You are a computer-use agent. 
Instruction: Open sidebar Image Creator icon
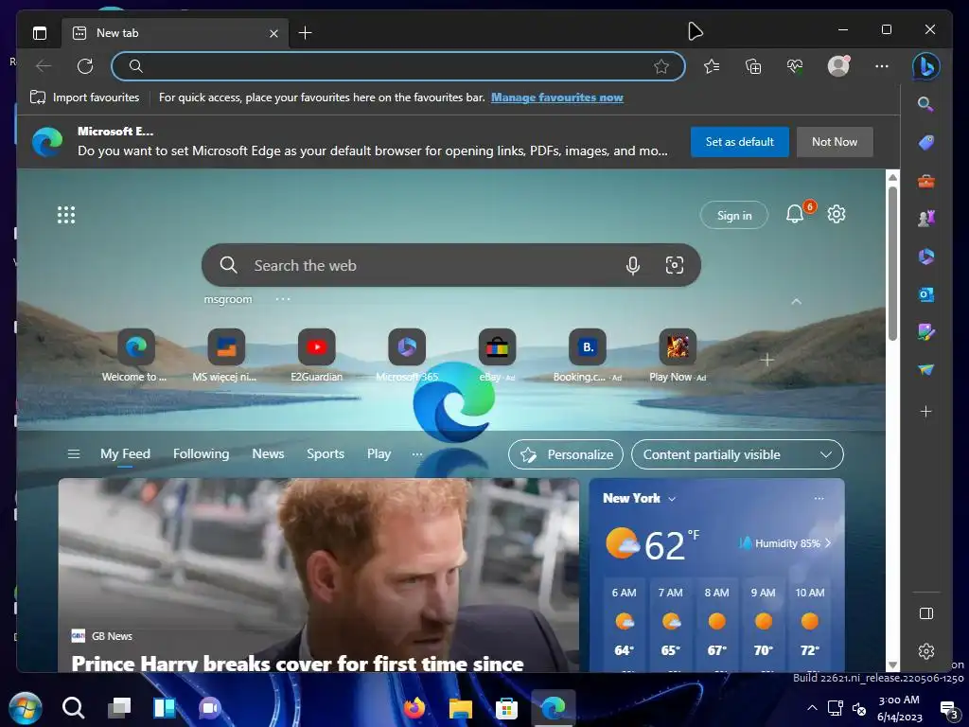tap(925, 332)
